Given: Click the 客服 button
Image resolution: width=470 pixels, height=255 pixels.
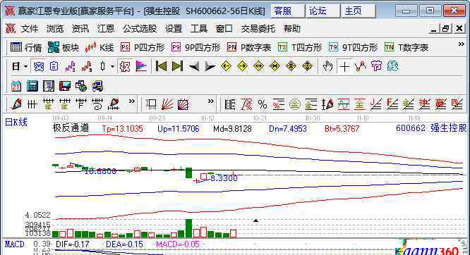Looking at the screenshot, I should tap(288, 11).
